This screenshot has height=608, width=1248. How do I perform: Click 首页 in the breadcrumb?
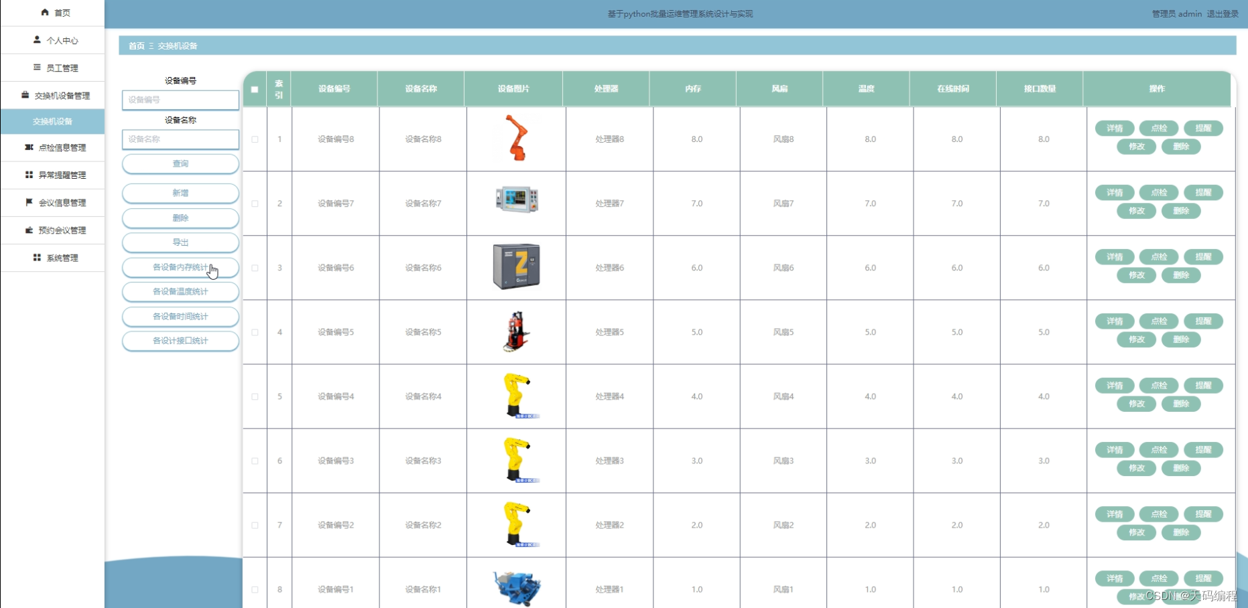click(x=137, y=46)
